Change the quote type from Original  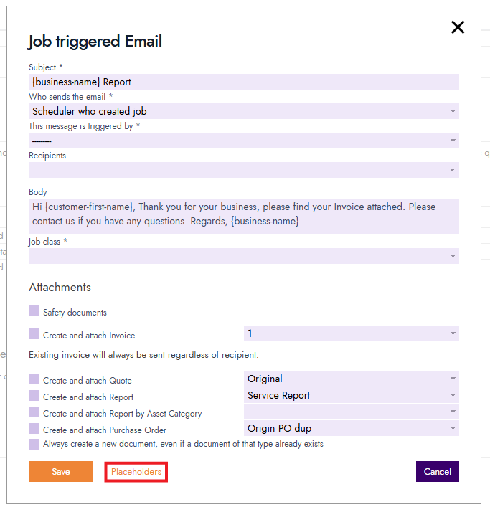[351, 379]
